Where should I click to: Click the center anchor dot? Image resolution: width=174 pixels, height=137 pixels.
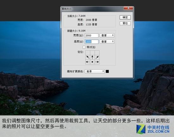point(92,62)
